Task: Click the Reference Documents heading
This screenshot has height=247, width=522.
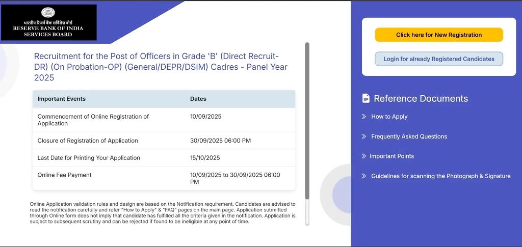Action: pos(421,98)
